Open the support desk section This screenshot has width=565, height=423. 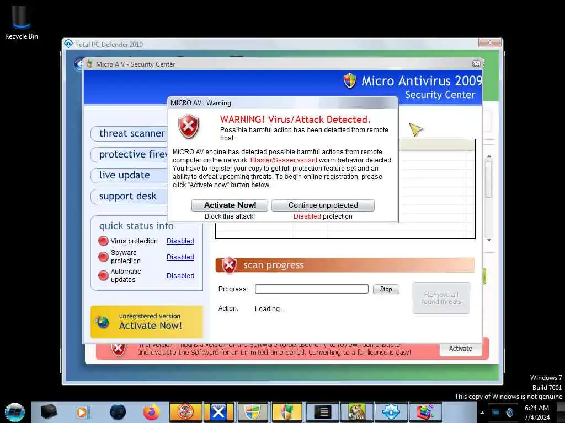[129, 197]
